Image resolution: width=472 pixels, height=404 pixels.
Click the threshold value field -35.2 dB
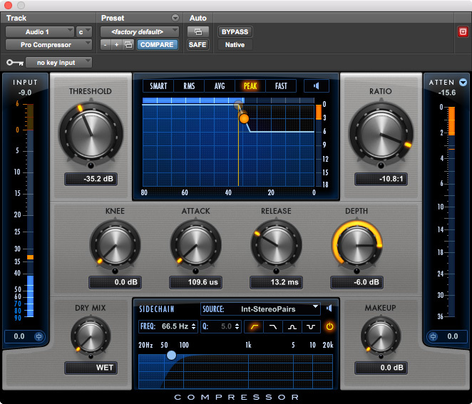point(91,179)
